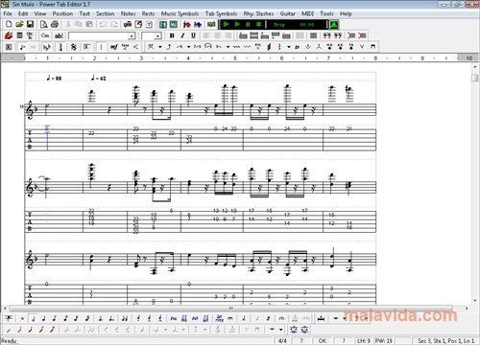Print the score using the printer icon
Viewport: 480px width, 345px height.
(55, 24)
